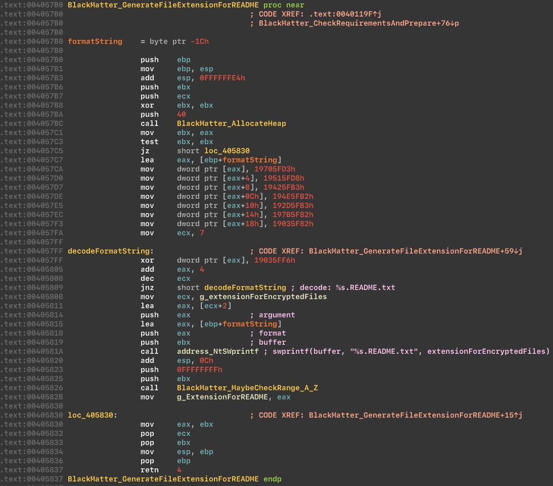Image resolution: width=553 pixels, height=486 pixels.
Task: Click the BlackMatter_AllocateHeap call target
Action: [x=231, y=124]
